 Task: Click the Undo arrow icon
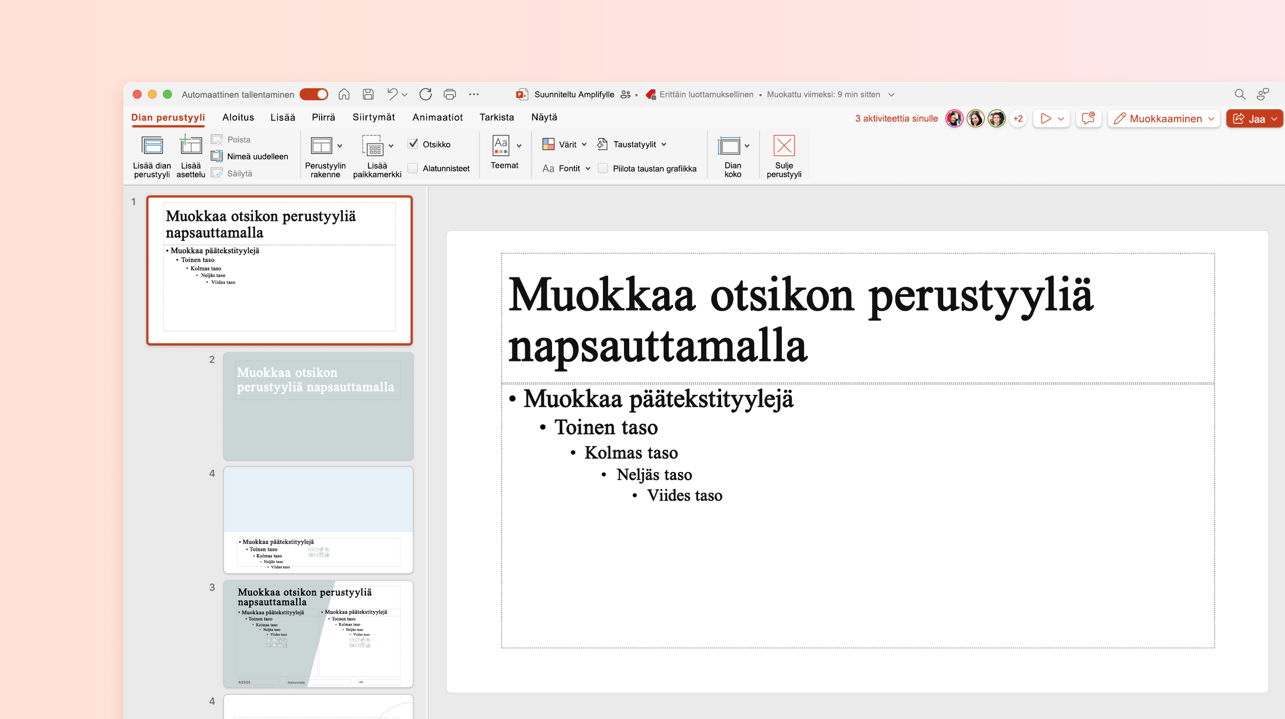392,94
